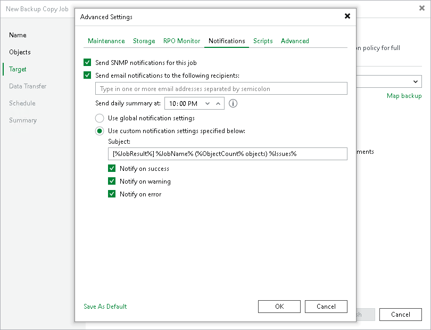Confirm with the OK button

279,307
